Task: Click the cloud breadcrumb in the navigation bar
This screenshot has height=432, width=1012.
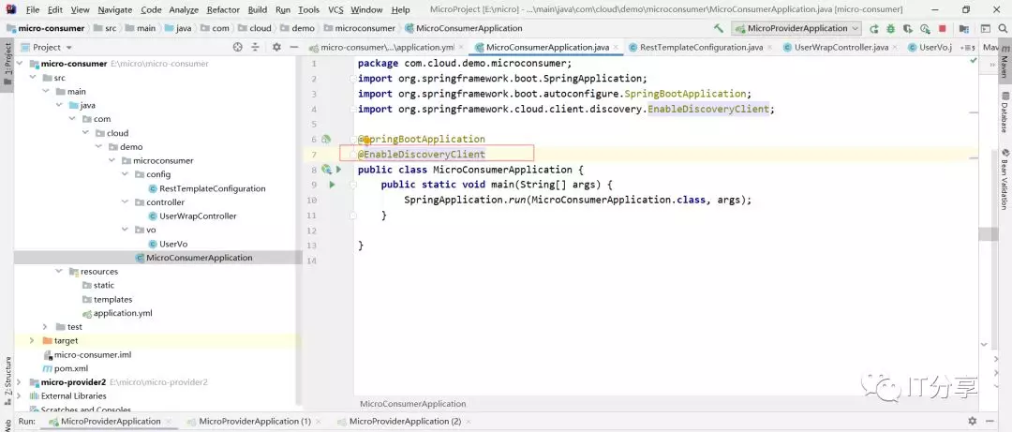Action: [x=255, y=28]
